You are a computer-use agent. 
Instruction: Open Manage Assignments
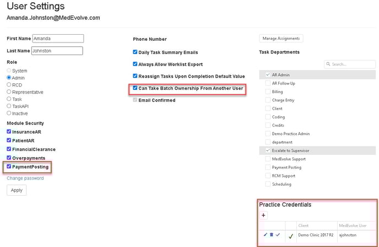(x=281, y=39)
